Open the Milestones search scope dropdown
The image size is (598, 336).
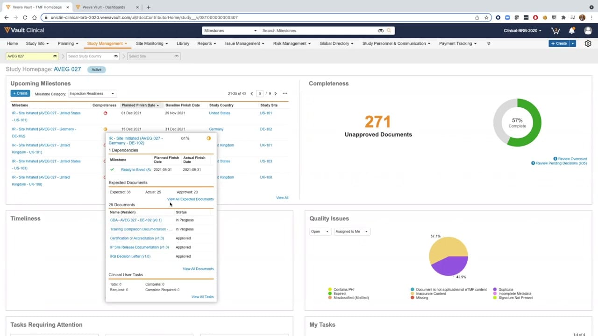pos(230,30)
